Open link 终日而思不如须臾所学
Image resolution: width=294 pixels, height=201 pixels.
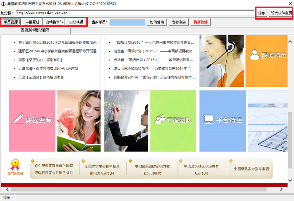pos(154,68)
